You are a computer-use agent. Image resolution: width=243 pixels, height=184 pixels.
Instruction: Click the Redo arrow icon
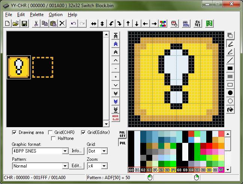pyautogui.click(x=82, y=24)
